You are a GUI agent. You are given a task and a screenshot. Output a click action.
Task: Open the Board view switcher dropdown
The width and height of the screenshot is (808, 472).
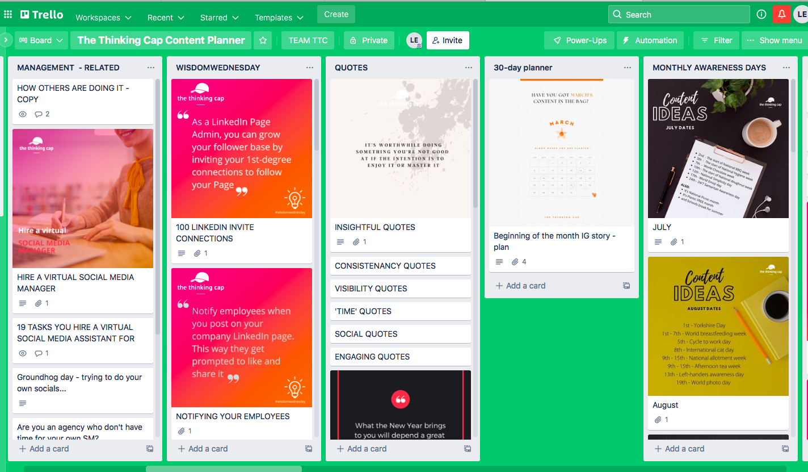point(41,40)
